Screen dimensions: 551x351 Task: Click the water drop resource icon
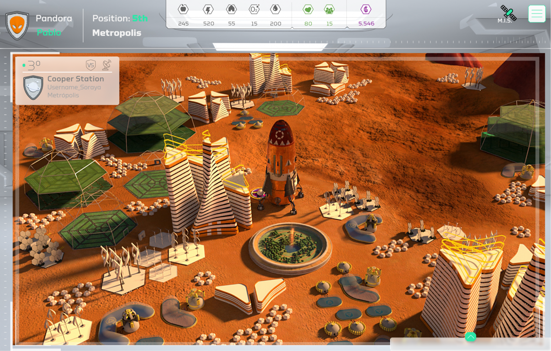(275, 9)
